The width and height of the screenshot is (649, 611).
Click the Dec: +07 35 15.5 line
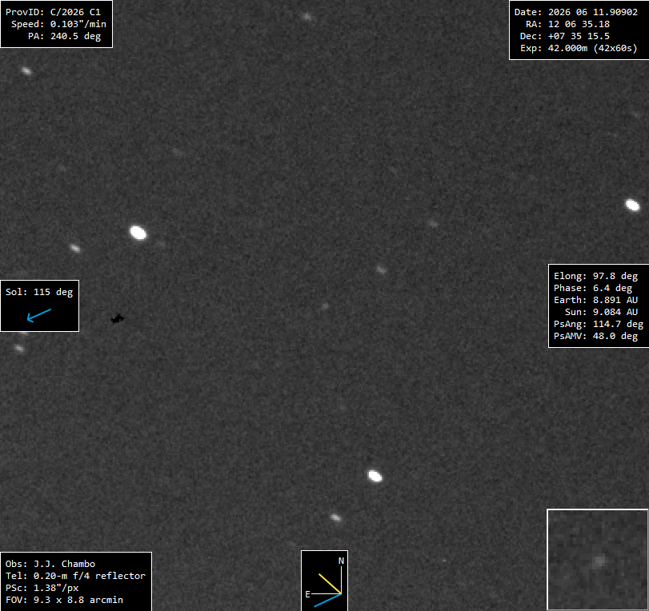click(x=564, y=36)
